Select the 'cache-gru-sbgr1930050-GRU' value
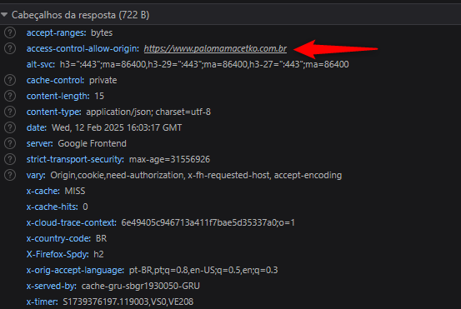Viewport: 461px width, 309px height. [x=141, y=287]
